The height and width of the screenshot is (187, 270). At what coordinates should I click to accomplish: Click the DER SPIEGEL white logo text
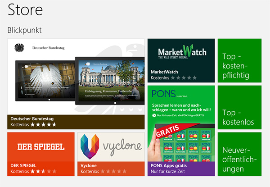tap(41, 147)
